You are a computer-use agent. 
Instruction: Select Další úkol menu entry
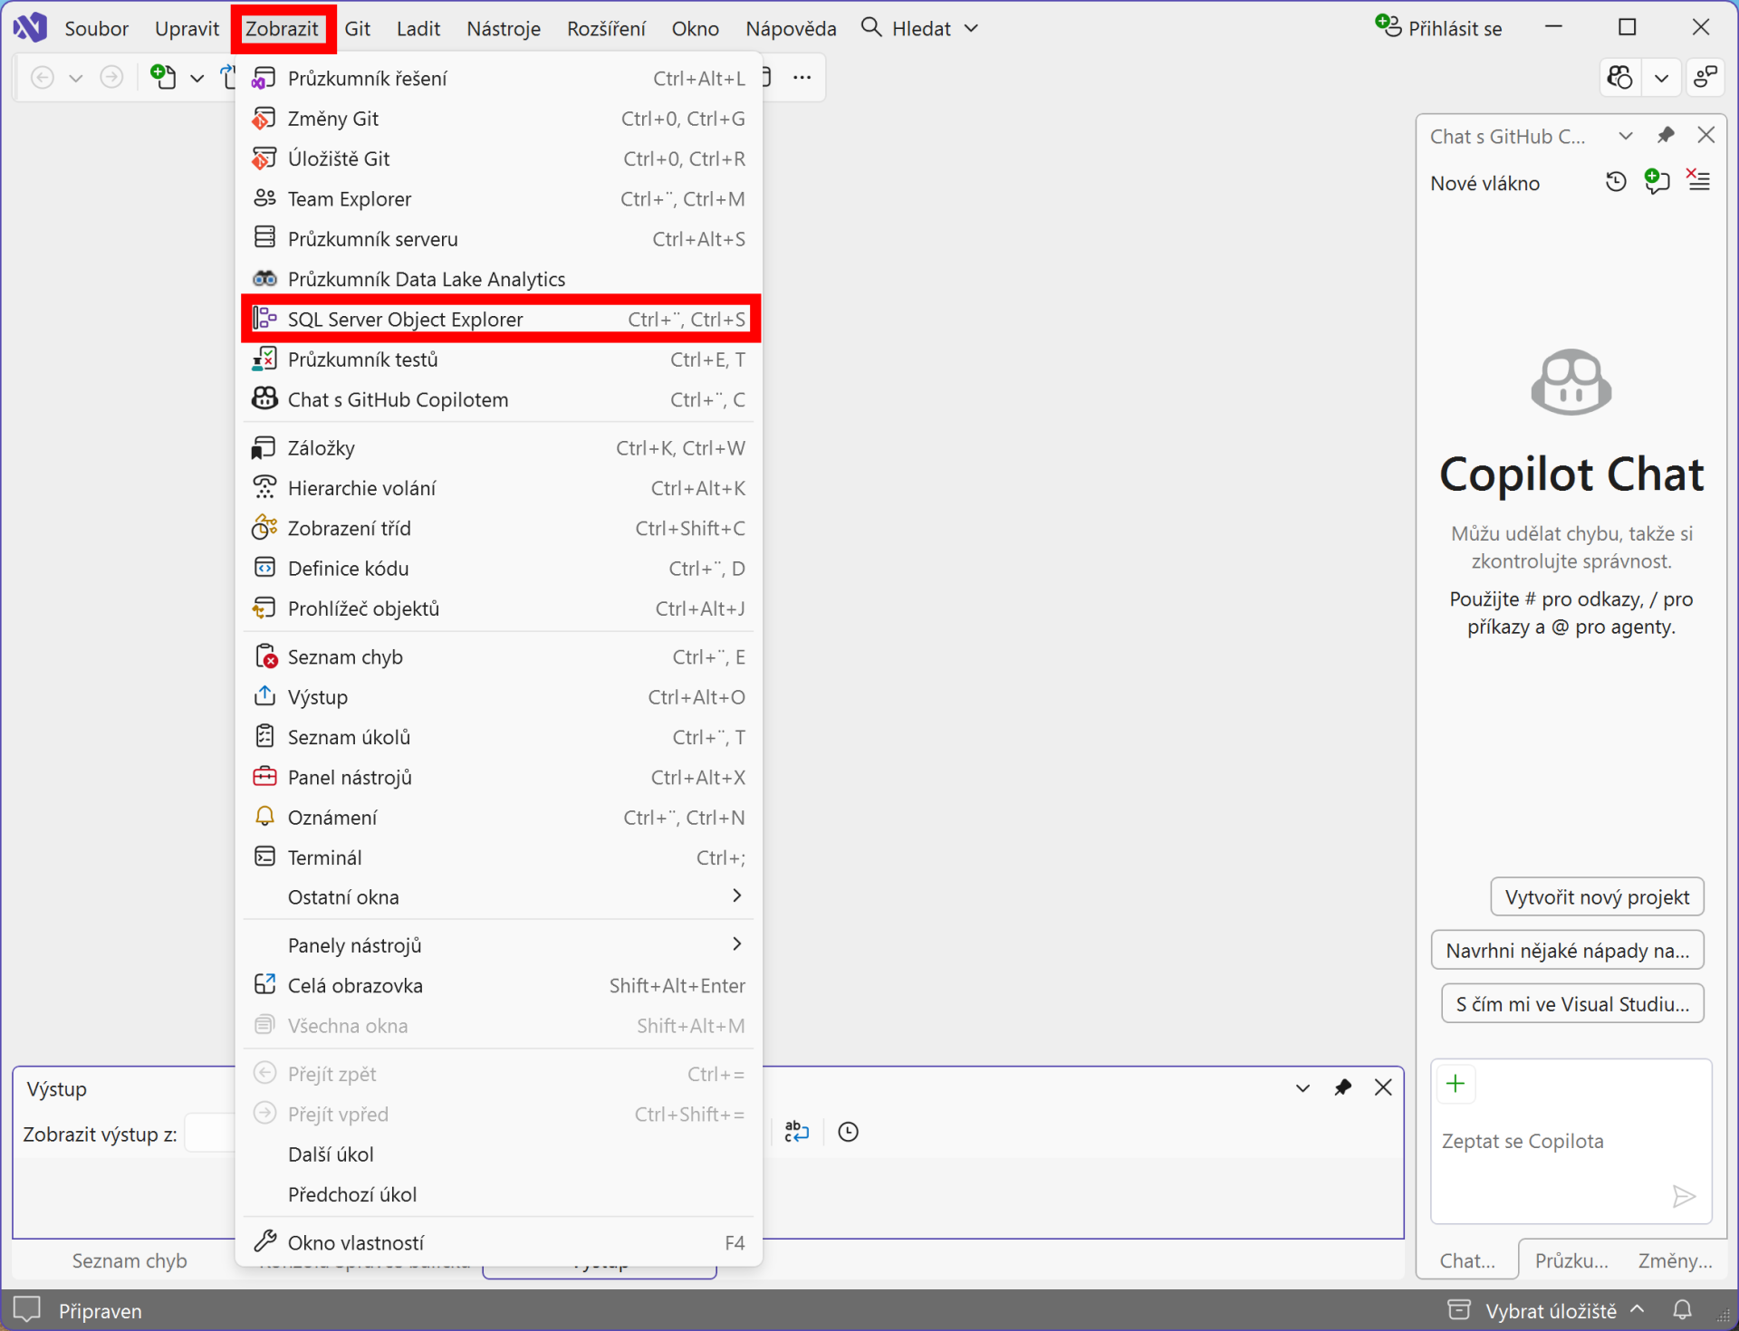pyautogui.click(x=498, y=1154)
